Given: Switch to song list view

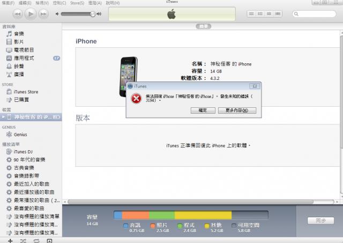Looking at the screenshot, I should 251,14.
